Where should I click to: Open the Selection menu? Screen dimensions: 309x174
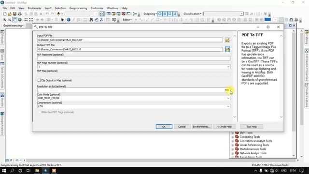click(60, 8)
